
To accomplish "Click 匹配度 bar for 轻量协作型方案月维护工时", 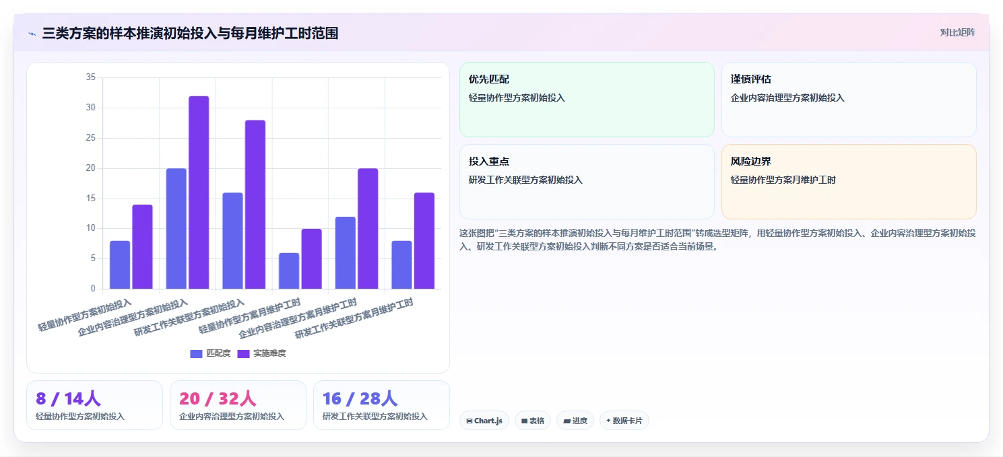I will tap(289, 271).
